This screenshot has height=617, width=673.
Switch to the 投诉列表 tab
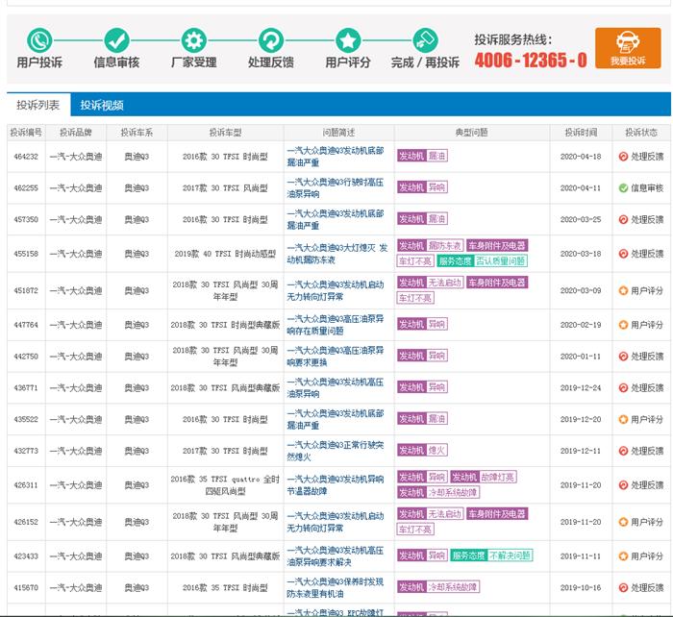(38, 105)
